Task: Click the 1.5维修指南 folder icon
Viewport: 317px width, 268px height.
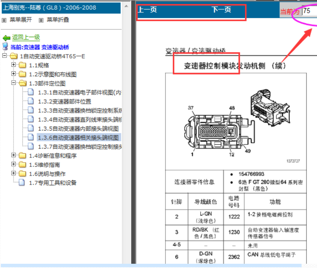Action: [x=22, y=165]
